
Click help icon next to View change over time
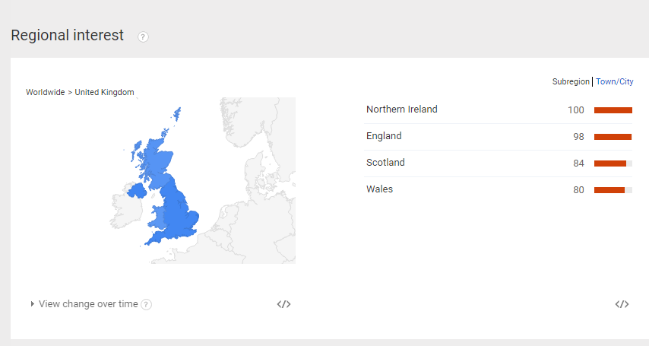point(147,305)
